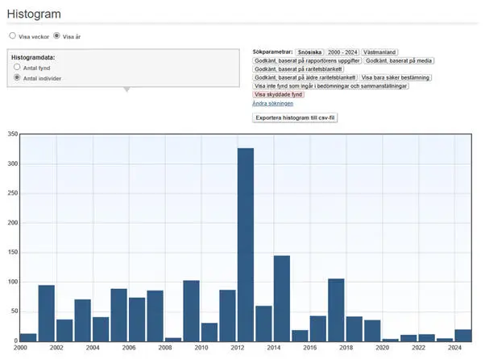Click 'Godkänt, baserat på rapportörens uppgifter' tag

pos(306,60)
